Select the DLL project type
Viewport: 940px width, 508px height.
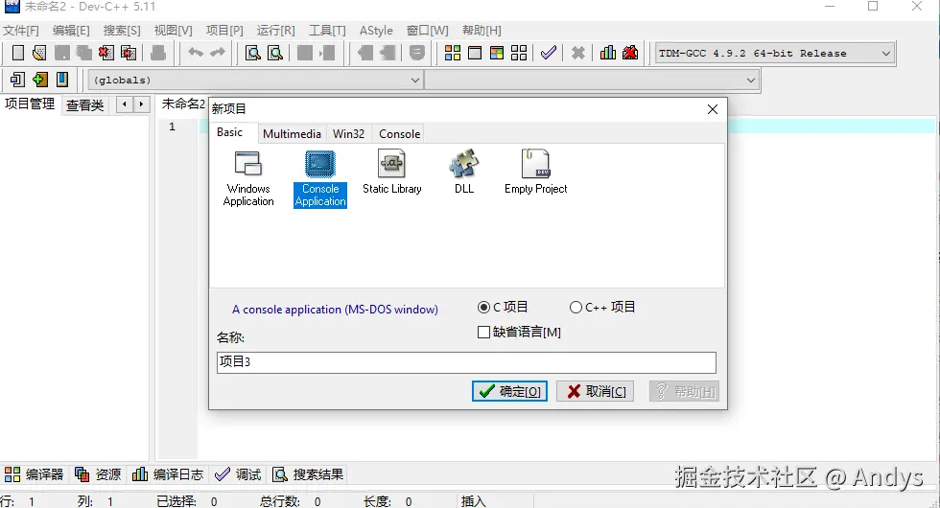464,173
